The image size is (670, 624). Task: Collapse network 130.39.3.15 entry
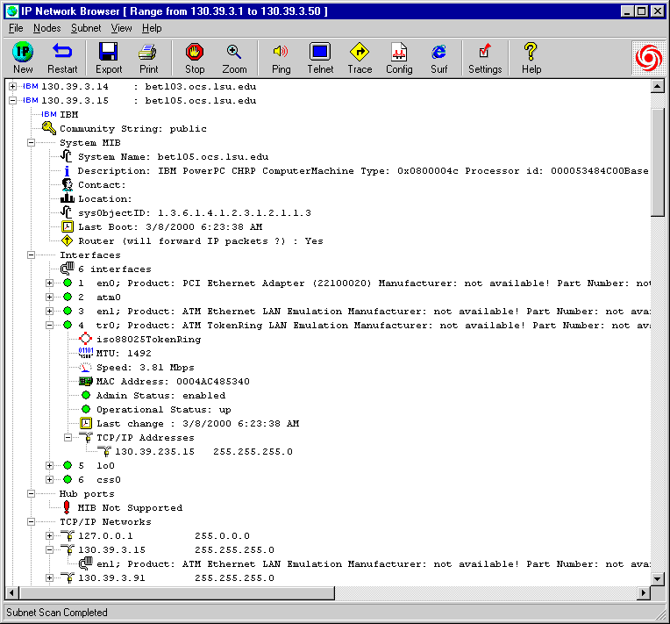[50, 549]
